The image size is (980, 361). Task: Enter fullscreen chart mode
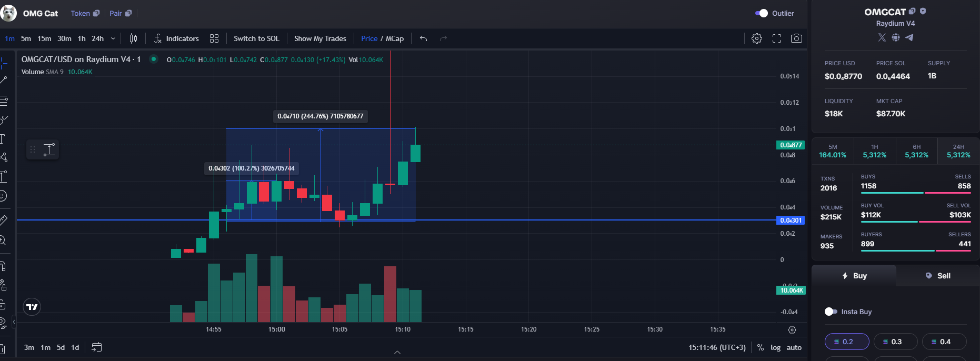(777, 38)
